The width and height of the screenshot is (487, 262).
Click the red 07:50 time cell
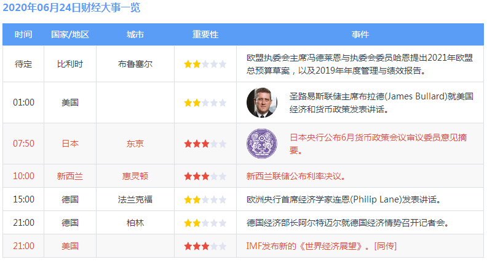tap(23, 144)
